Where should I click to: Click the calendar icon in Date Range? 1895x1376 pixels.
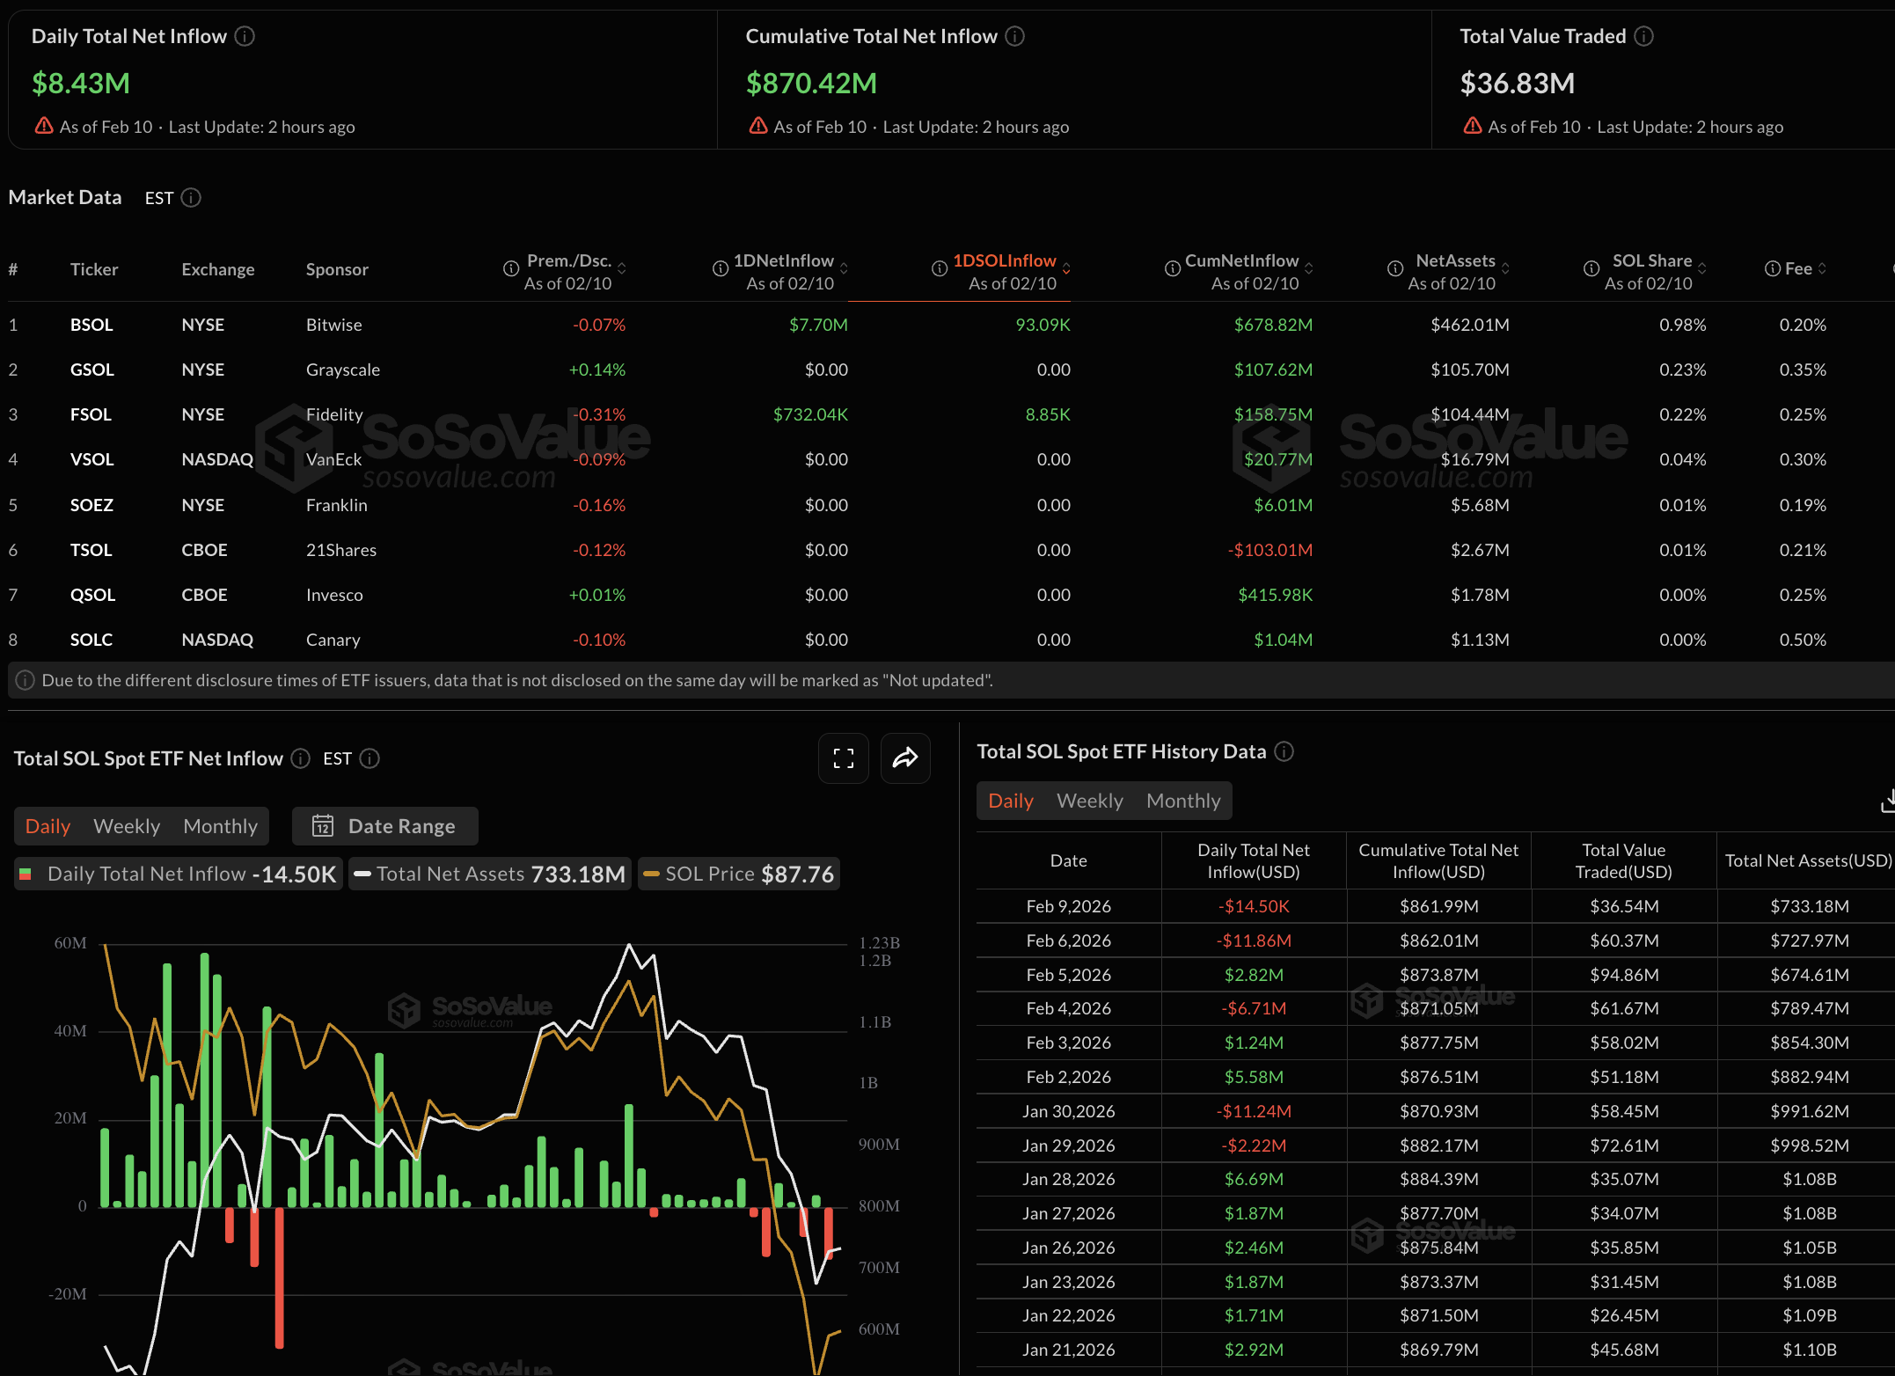coord(323,826)
